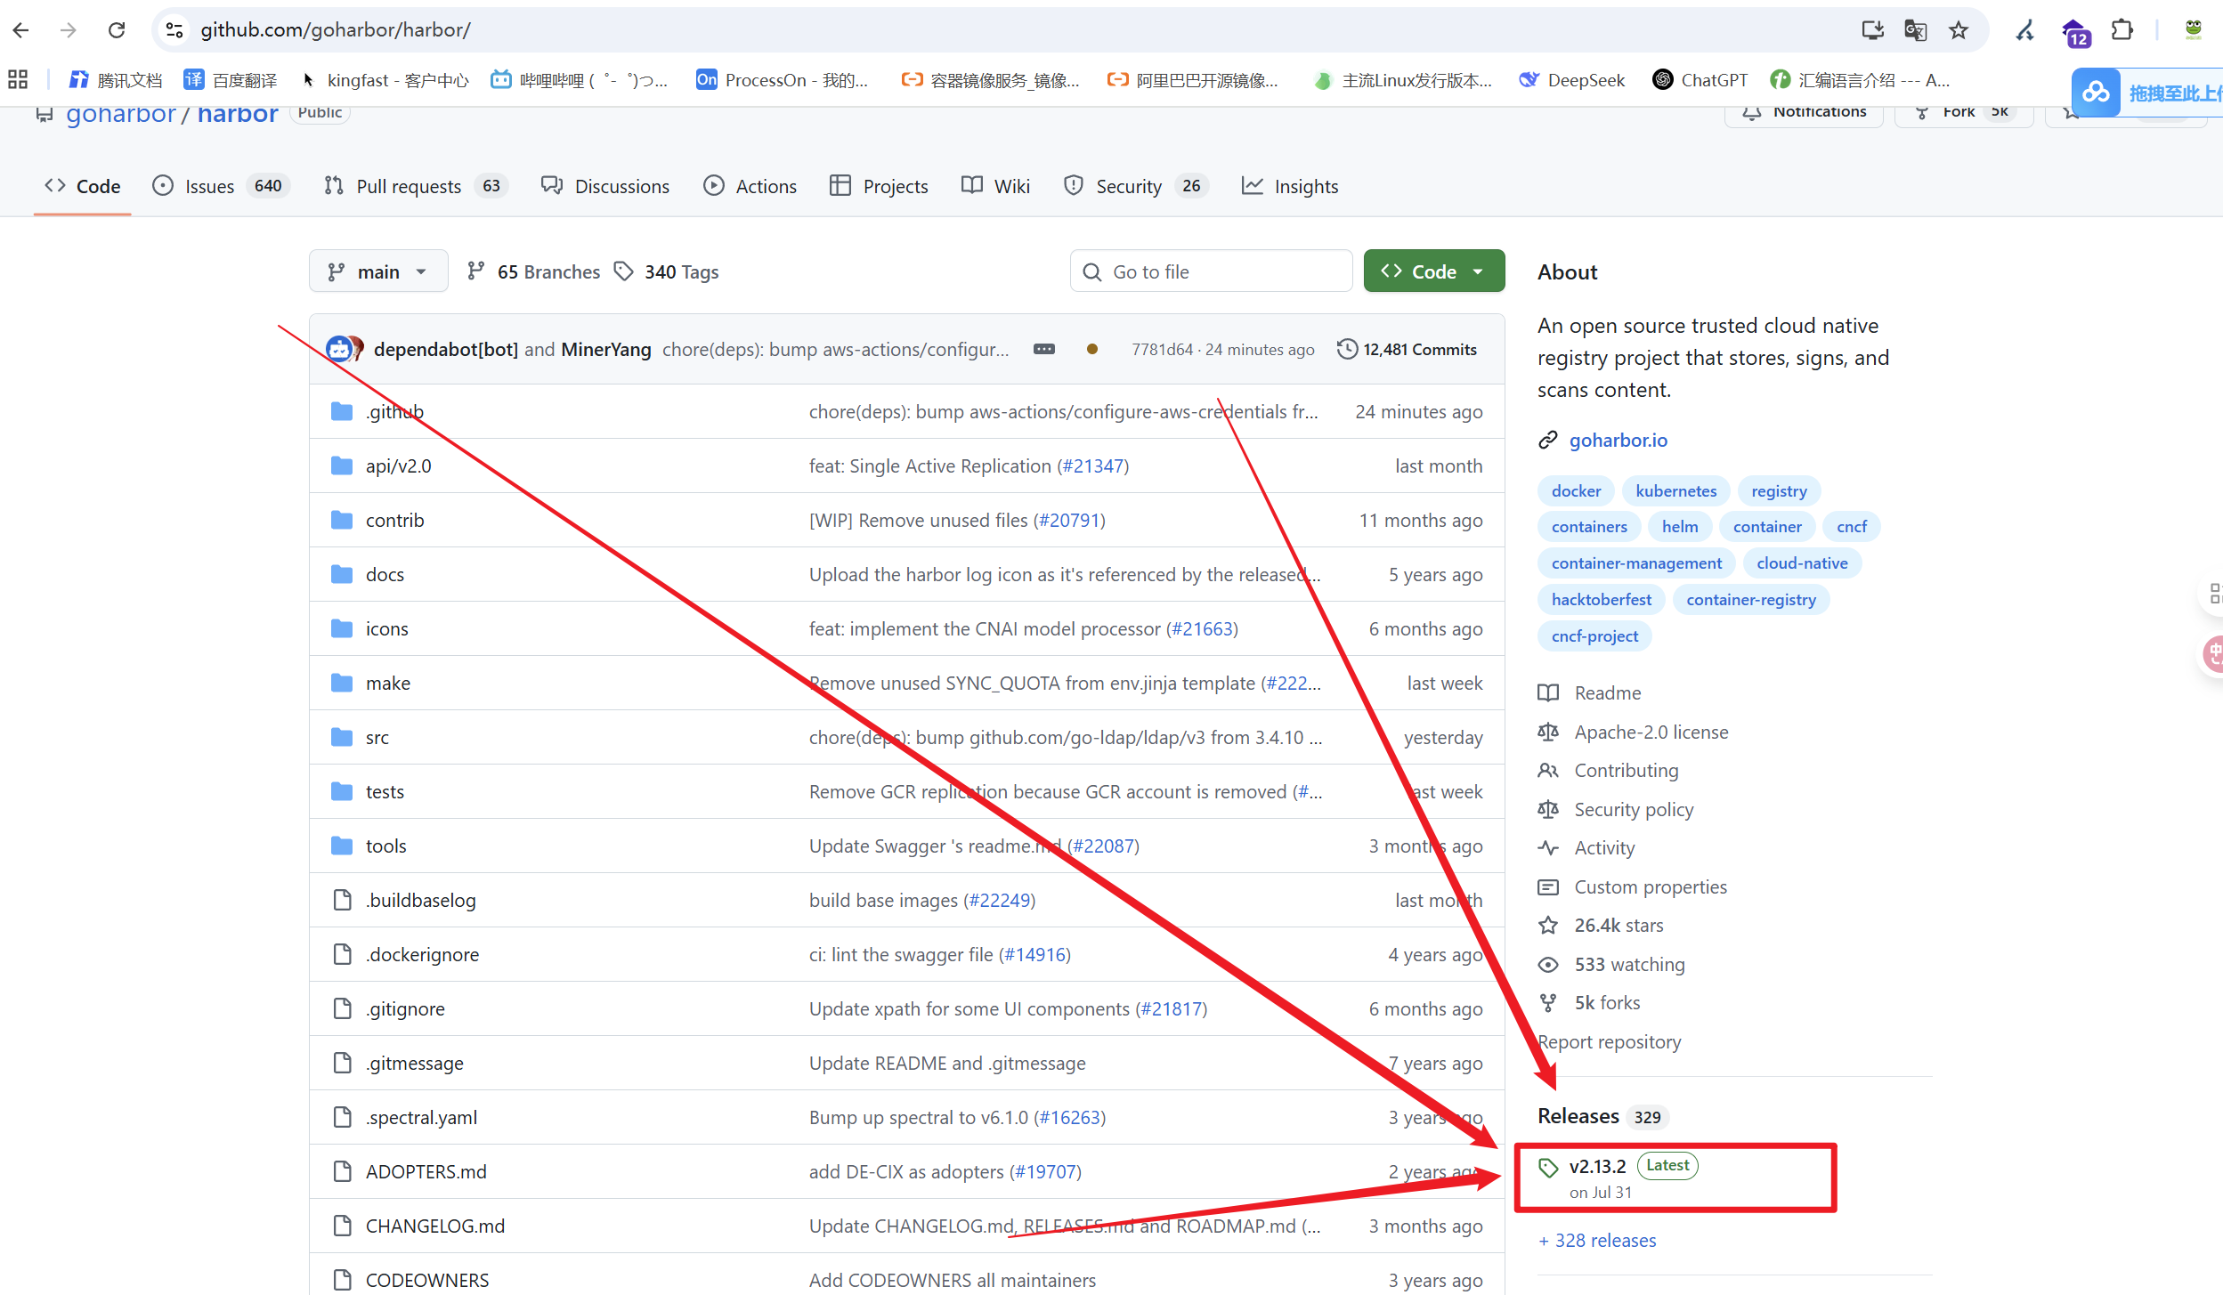The image size is (2223, 1295).
Task: Open the Insights tab
Action: (x=1290, y=186)
